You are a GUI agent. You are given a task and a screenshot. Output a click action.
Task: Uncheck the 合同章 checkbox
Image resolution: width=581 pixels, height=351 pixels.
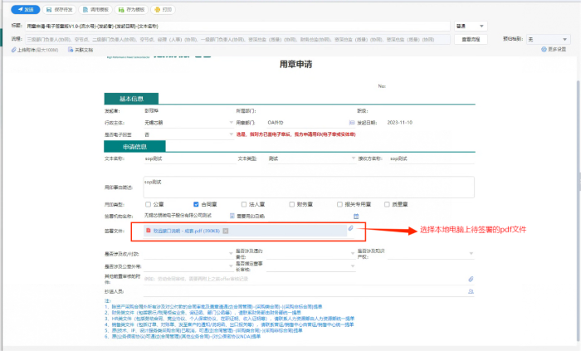(195, 203)
